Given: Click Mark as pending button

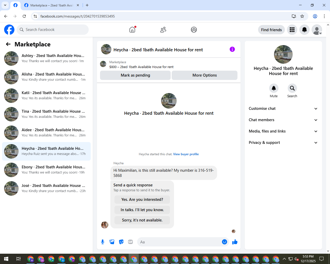Looking at the screenshot, I should tap(135, 75).
